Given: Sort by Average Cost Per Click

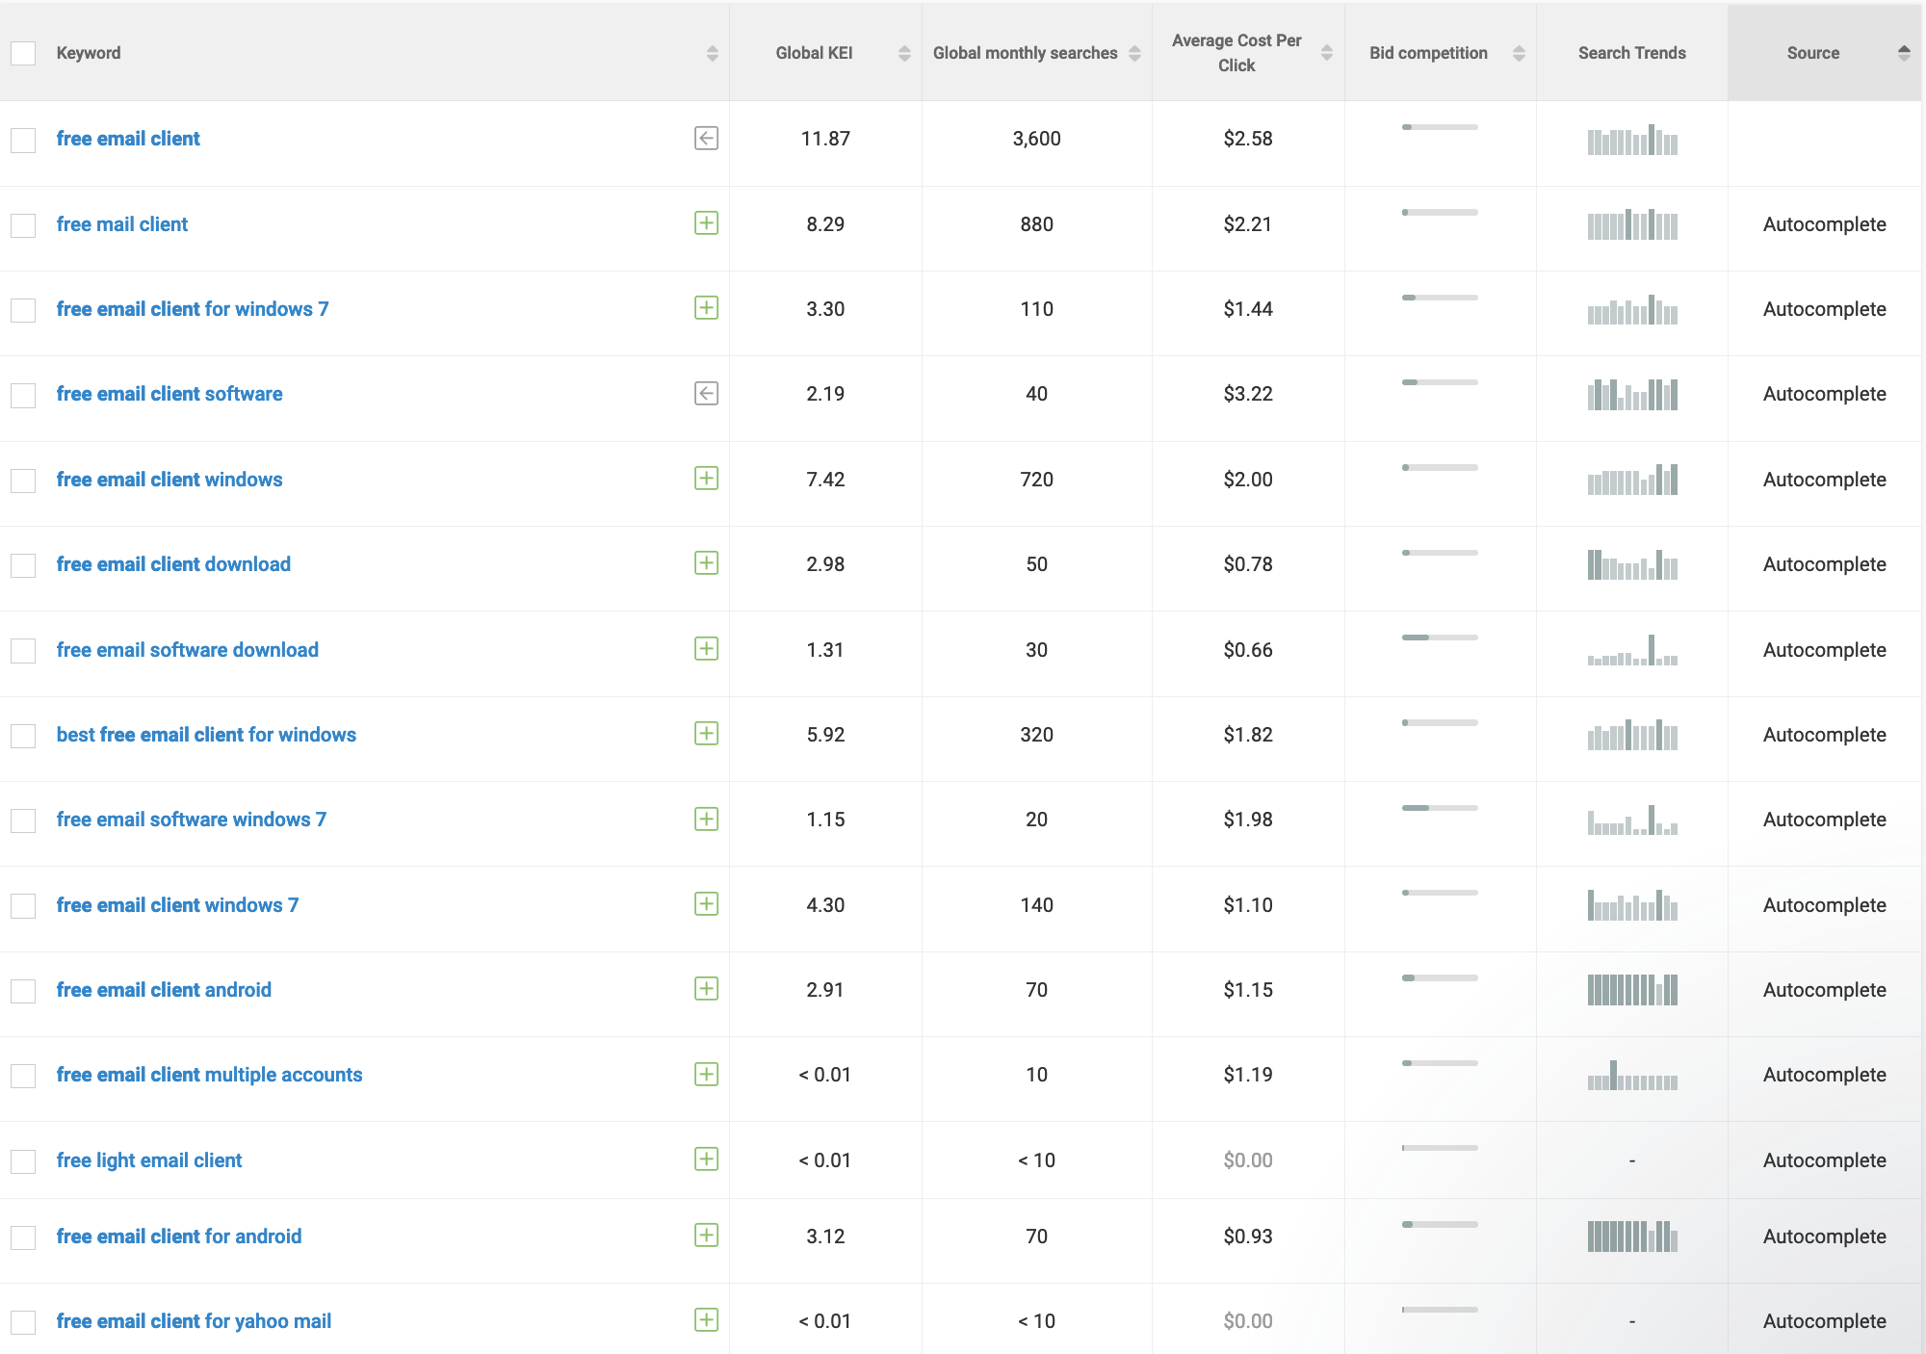Looking at the screenshot, I should coord(1327,53).
